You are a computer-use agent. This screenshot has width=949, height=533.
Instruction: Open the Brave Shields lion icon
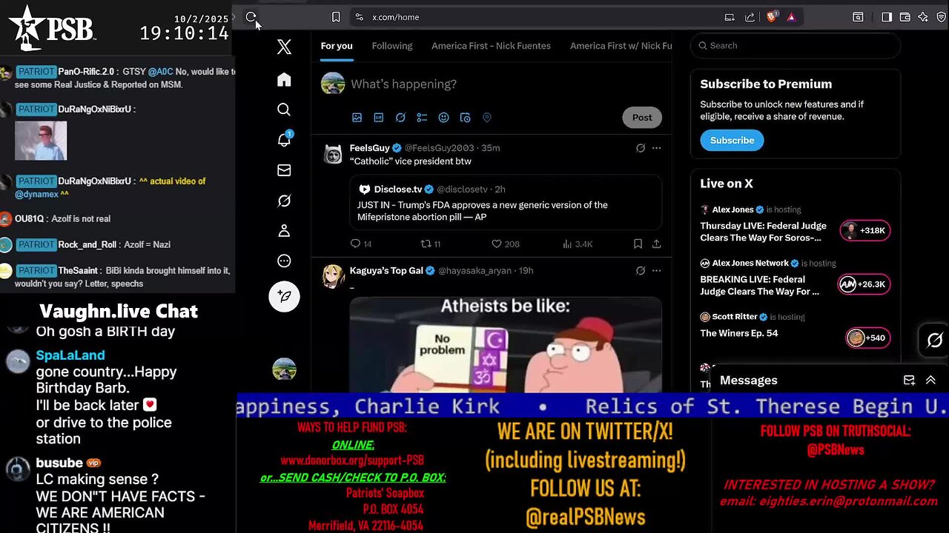point(772,17)
